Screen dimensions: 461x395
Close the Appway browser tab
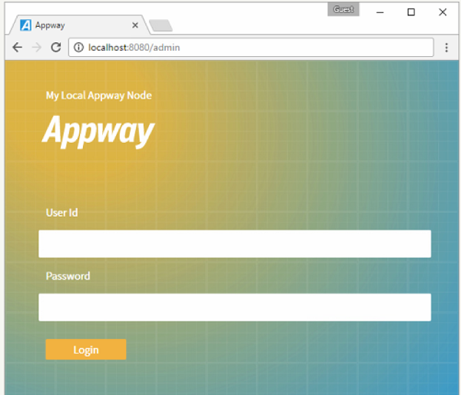[x=135, y=25]
